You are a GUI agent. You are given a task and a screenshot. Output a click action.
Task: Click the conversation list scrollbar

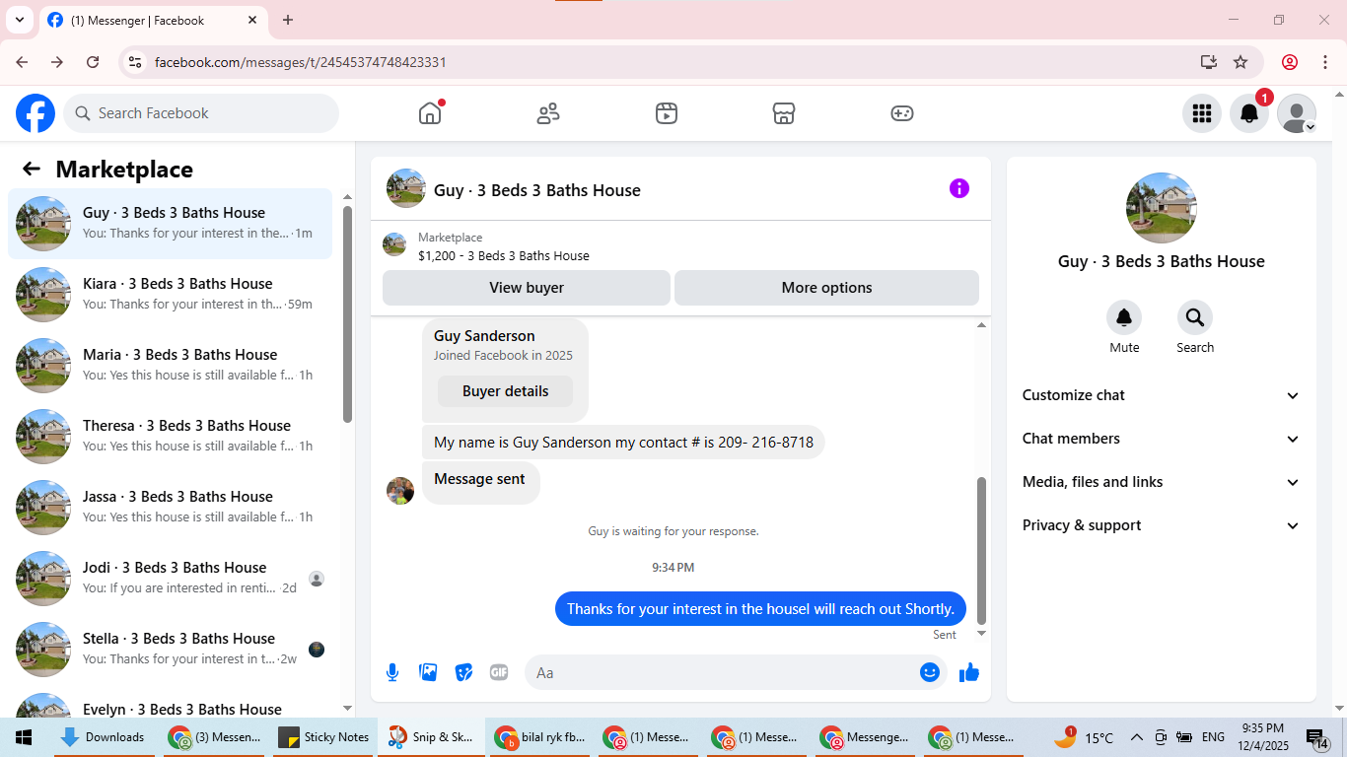pos(347,313)
